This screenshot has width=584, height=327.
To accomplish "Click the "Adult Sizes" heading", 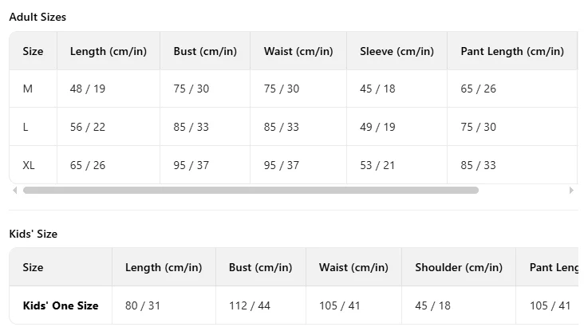I will tap(37, 17).
